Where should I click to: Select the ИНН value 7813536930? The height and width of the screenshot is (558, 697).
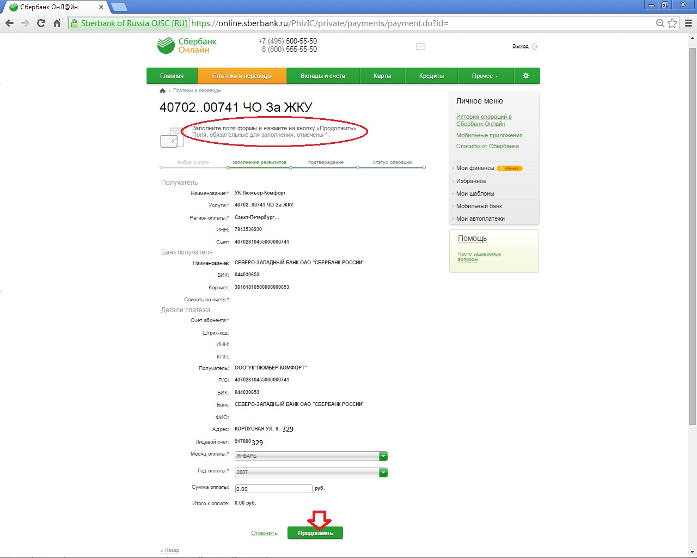point(248,229)
